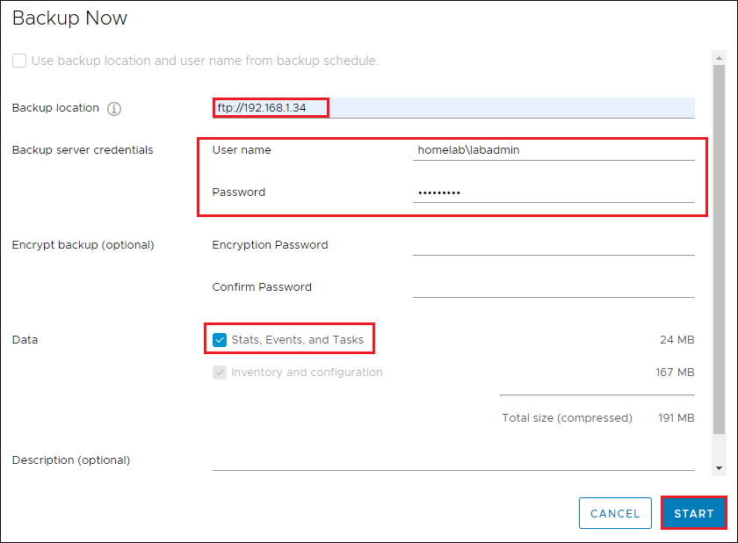Click the '24 MB' size value
Viewport: 738px width, 543px height.
[x=676, y=340]
